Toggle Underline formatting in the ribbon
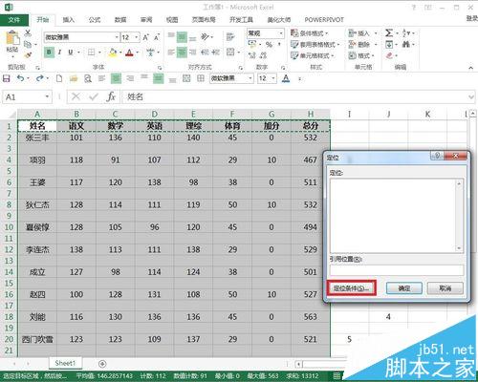This screenshot has width=478, height=382. pyautogui.click(x=70, y=52)
